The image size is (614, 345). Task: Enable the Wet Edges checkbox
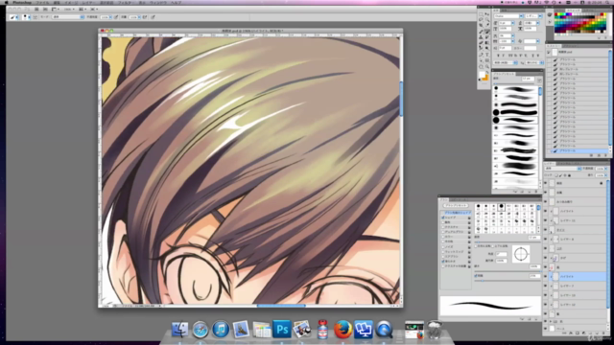click(443, 252)
